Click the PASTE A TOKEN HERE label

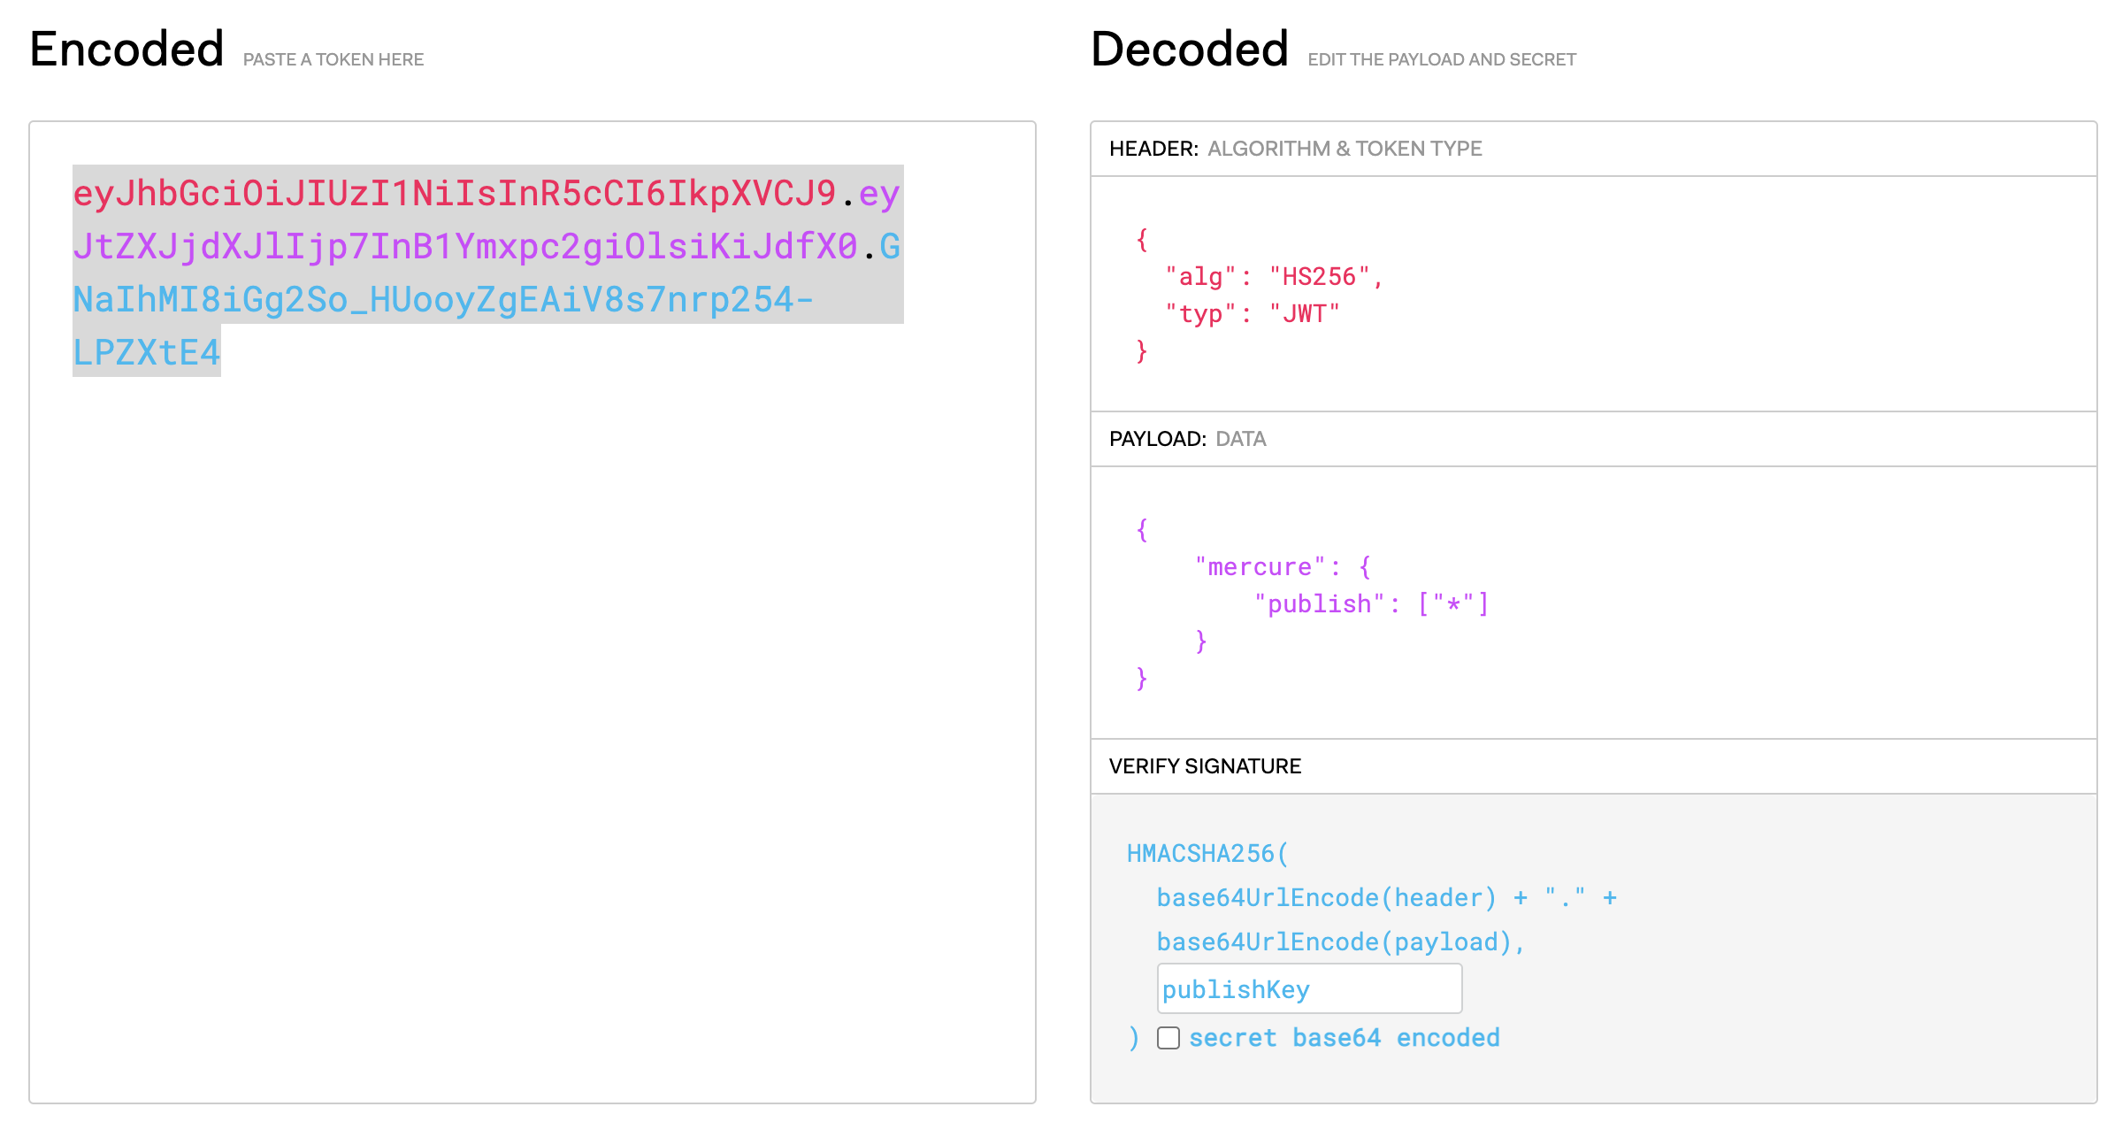[333, 59]
